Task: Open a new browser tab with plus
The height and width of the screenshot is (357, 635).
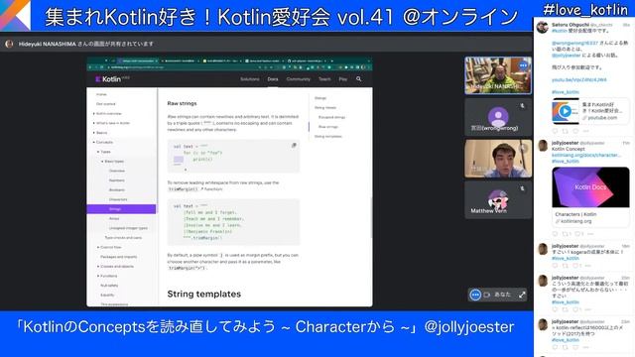Action: point(331,60)
